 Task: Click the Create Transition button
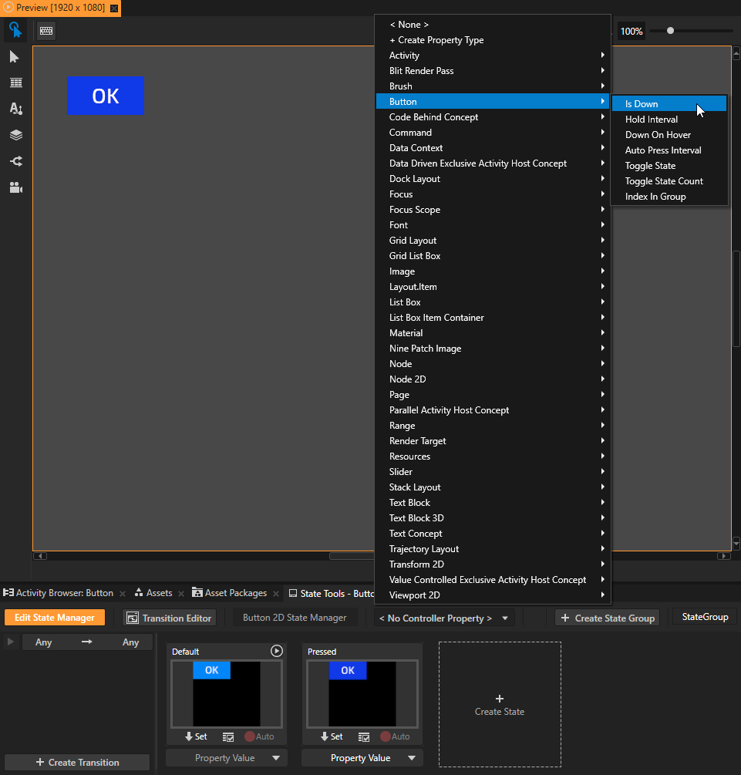point(76,762)
